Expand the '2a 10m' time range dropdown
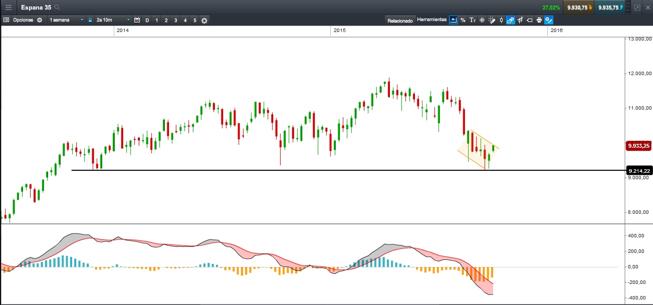 (113, 20)
